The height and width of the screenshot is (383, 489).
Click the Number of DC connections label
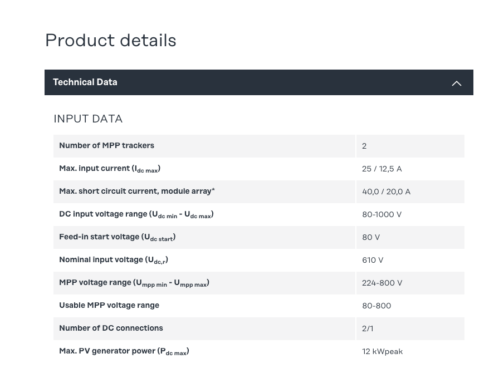click(111, 328)
